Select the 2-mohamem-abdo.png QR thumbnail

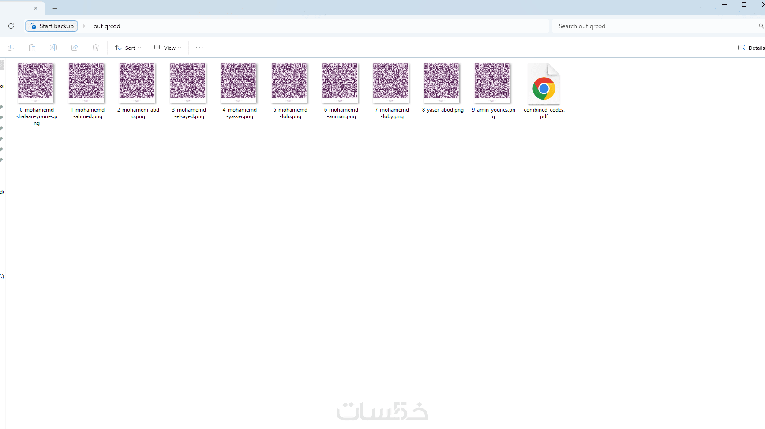tap(137, 83)
